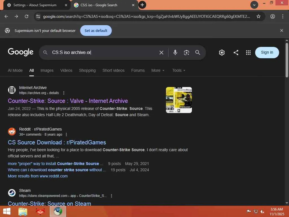Open options menu for Steam result

point(111,196)
